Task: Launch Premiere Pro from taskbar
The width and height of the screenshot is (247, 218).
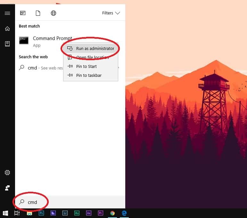Action: pyautogui.click(x=101, y=213)
